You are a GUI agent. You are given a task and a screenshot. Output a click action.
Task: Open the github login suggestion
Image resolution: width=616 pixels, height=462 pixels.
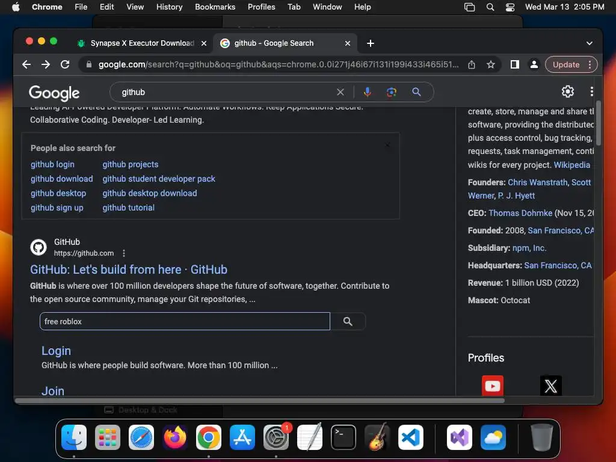[x=52, y=164]
